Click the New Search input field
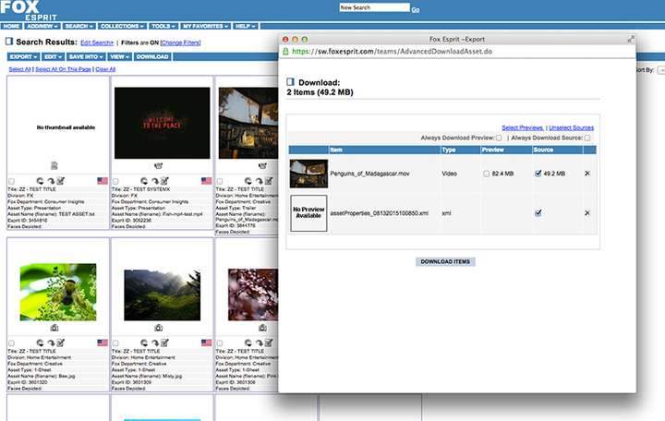665x421 pixels. pos(373,7)
